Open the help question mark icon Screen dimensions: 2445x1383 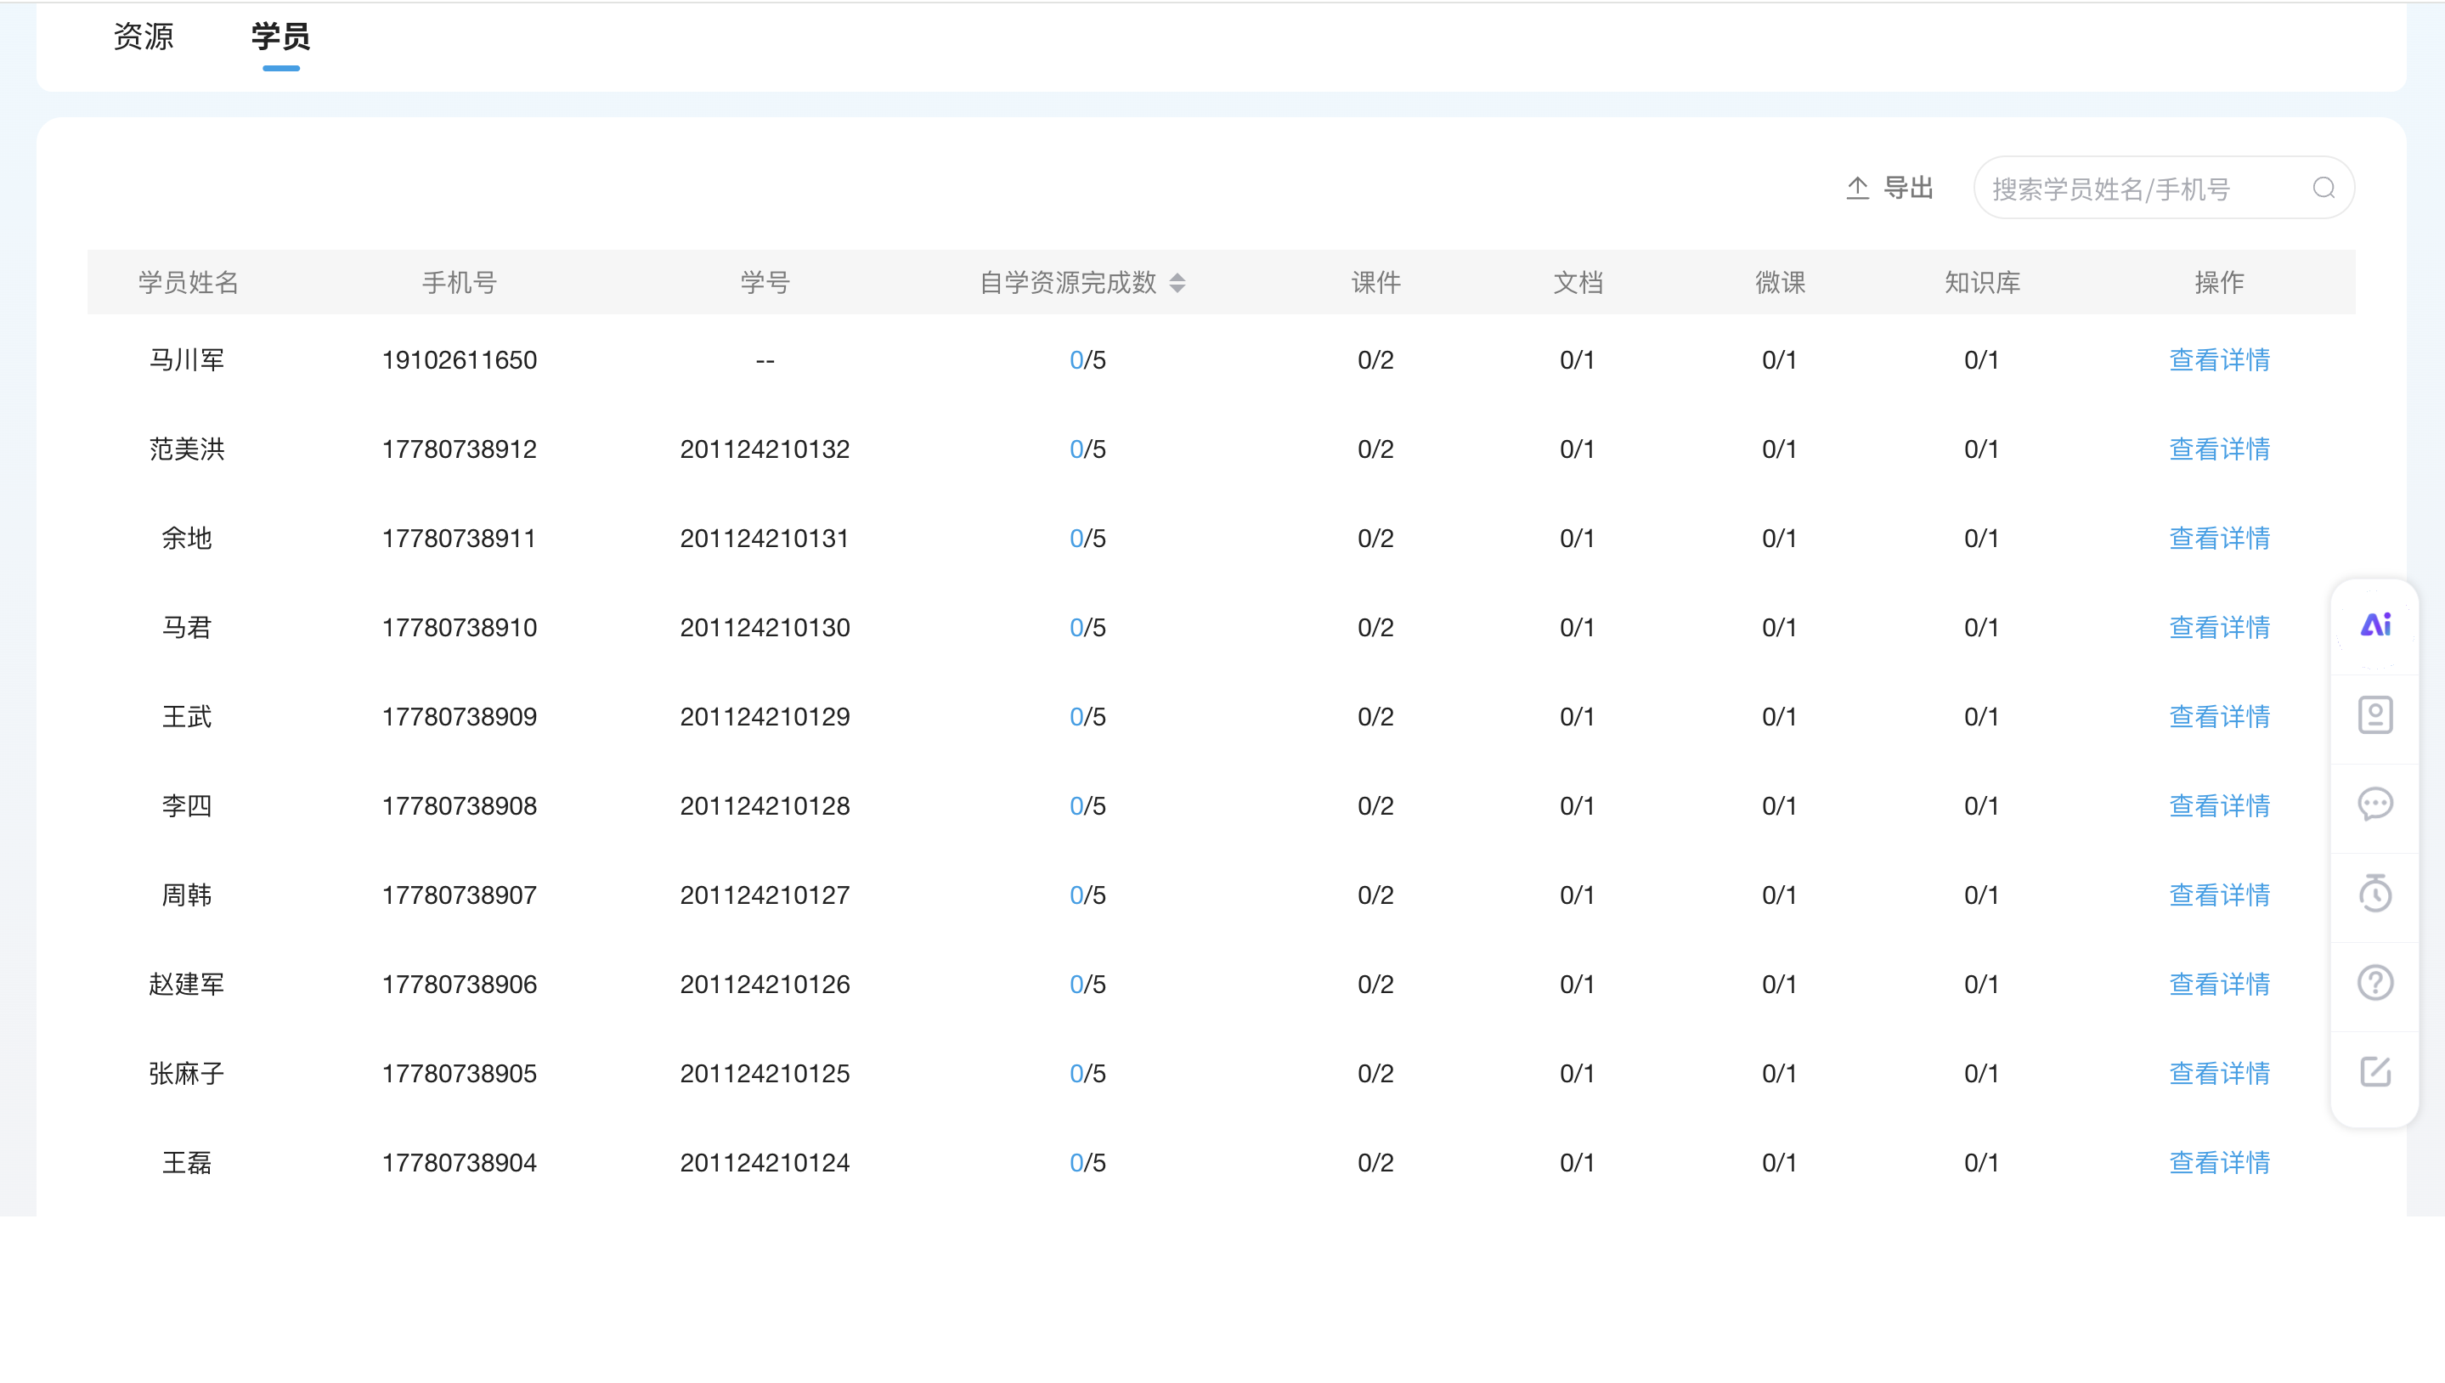point(2374,982)
